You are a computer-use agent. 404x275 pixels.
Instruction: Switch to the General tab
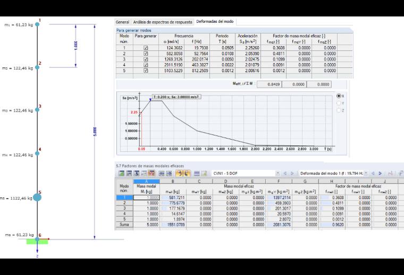122,22
